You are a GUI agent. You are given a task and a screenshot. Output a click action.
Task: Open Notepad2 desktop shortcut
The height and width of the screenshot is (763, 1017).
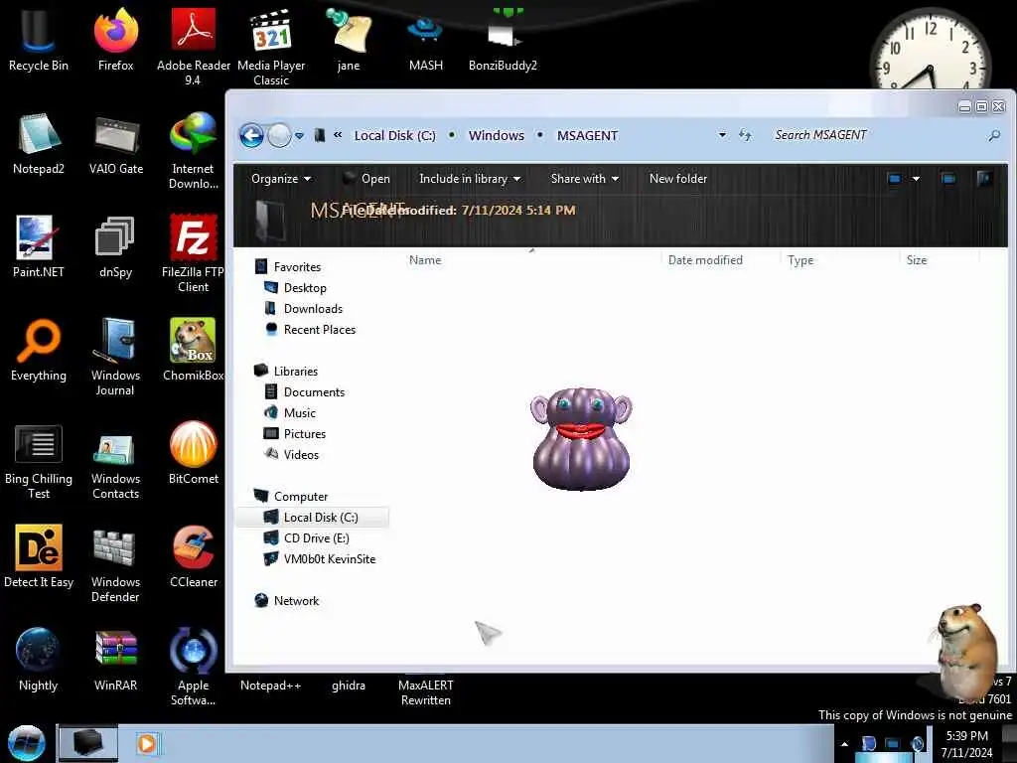pos(39,144)
